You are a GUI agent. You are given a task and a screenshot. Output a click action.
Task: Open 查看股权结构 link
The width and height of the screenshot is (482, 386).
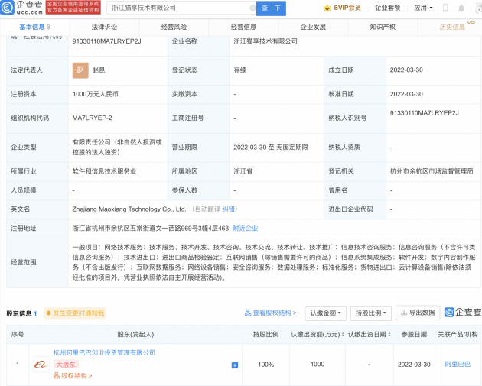[271, 313]
